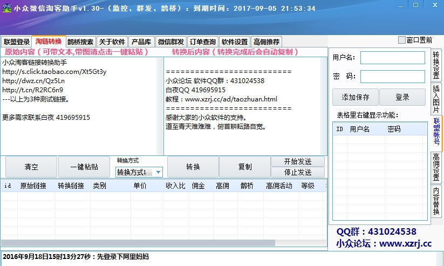Open the 内容替换 vertical side tab
444x266 pixels.
(x=436, y=201)
